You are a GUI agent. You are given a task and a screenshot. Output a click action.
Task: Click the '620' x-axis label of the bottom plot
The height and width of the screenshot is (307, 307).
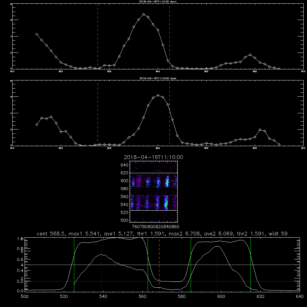[x=260, y=297]
